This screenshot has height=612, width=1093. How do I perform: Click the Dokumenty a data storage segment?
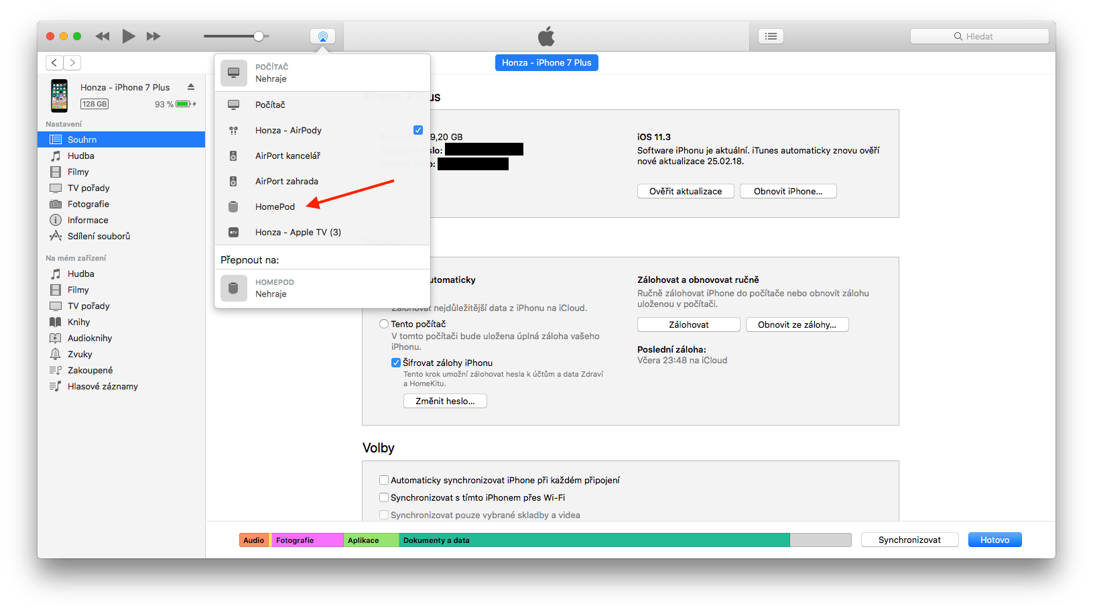click(x=594, y=540)
